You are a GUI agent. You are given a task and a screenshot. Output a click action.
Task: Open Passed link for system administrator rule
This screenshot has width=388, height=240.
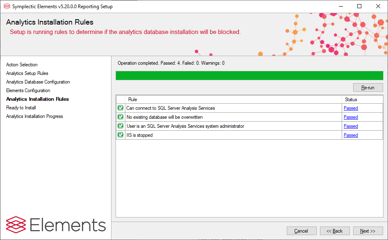351,126
